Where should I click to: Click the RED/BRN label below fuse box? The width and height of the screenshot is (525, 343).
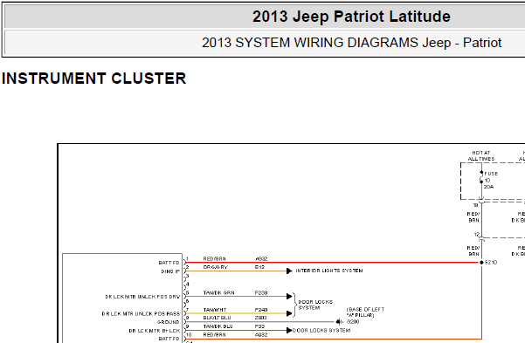point(473,217)
